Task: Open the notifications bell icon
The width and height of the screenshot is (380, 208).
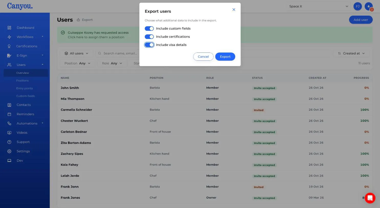Action: pyautogui.click(x=369, y=6)
